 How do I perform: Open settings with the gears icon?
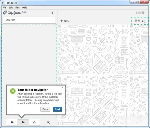(48, 122)
